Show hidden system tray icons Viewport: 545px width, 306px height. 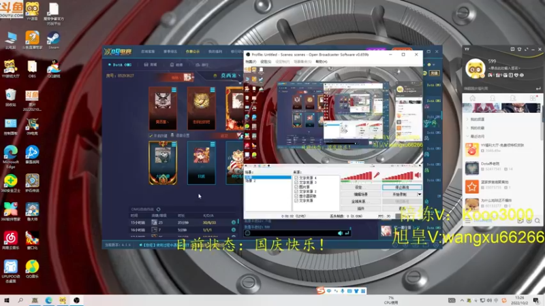(x=462, y=301)
